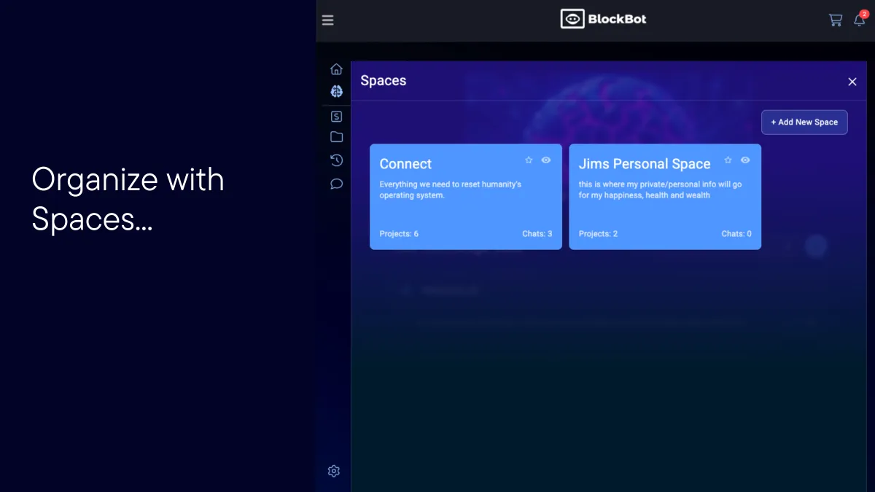Open the hamburger menu
875x492 pixels.
[x=328, y=20]
